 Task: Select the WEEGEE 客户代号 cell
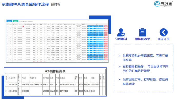pos(46,91)
